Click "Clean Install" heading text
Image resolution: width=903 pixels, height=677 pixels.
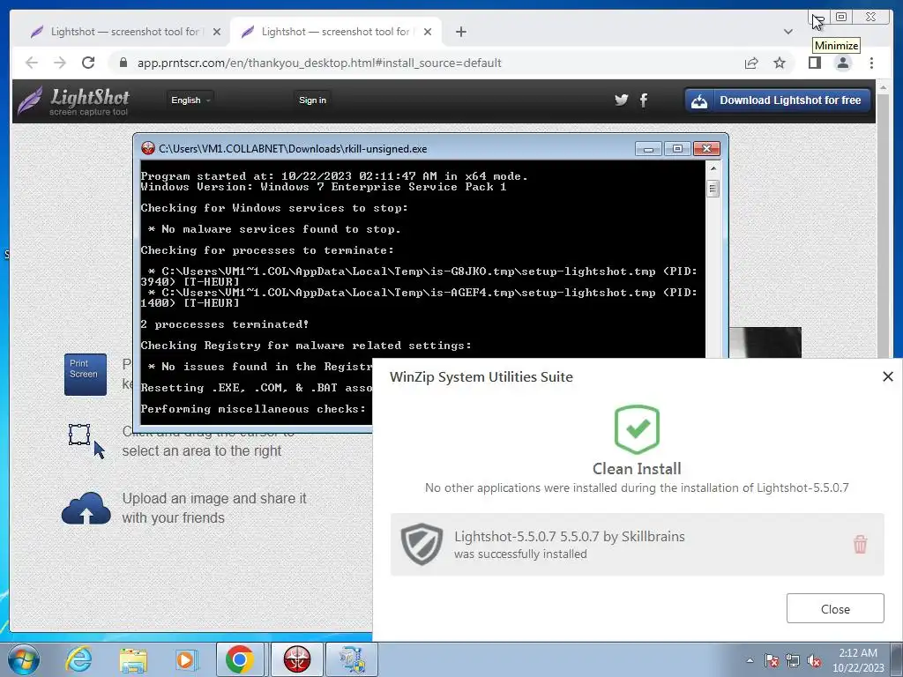[x=637, y=469]
